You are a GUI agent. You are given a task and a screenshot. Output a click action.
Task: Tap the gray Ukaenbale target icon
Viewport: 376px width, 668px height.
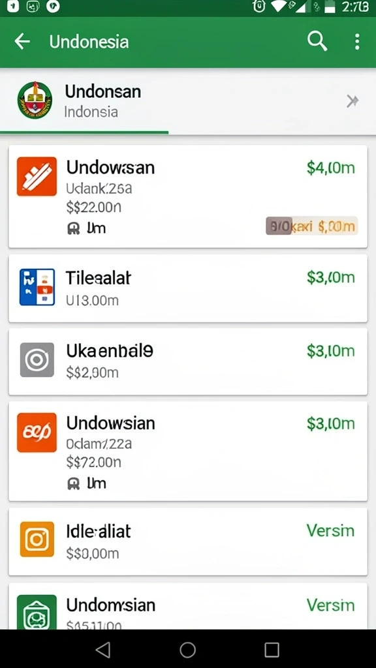point(37,360)
